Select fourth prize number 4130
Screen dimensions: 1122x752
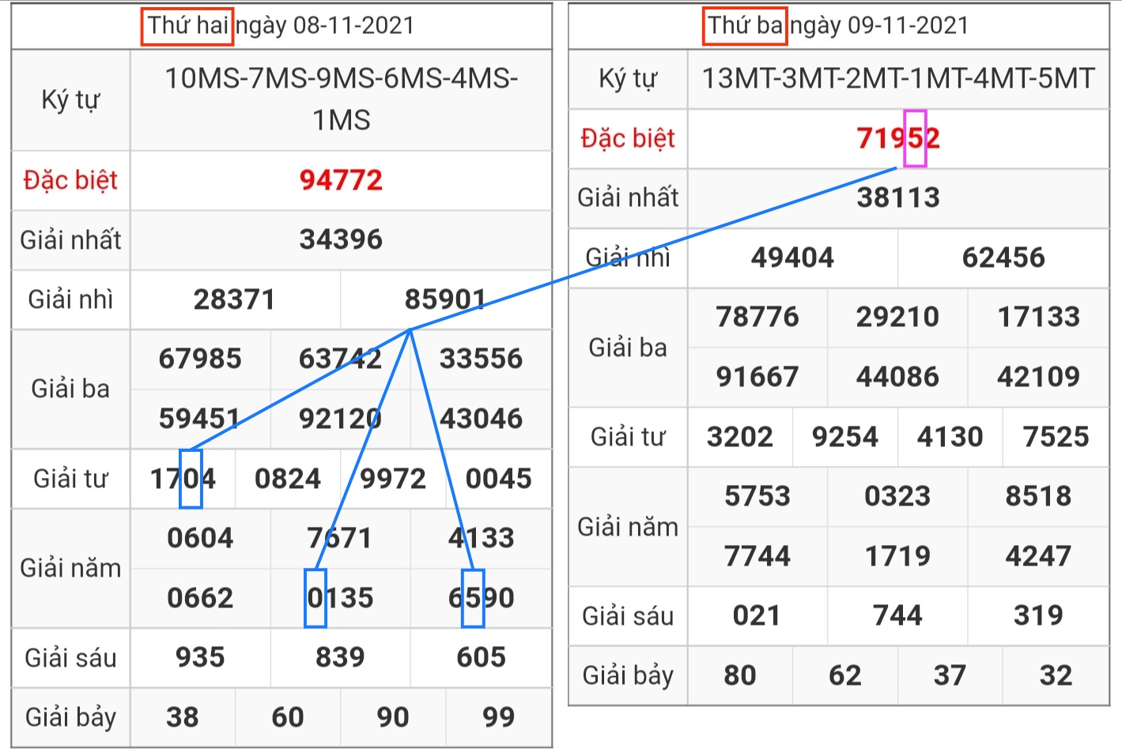pyautogui.click(x=950, y=437)
